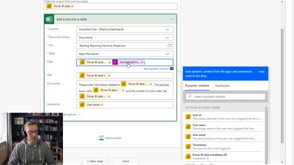The image size is (294, 165).
Task: Click the Power BI icon in Site token
Action: click(82, 75)
